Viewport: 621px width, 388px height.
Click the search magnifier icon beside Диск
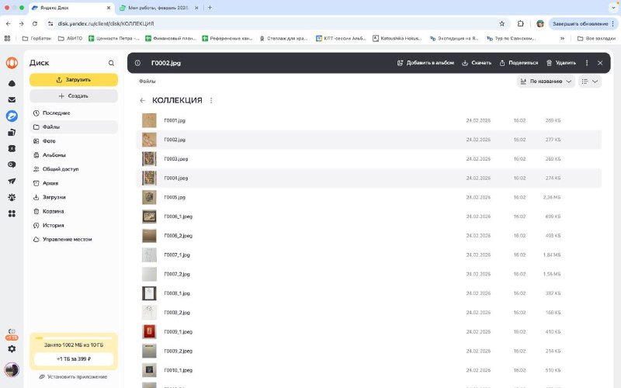111,63
